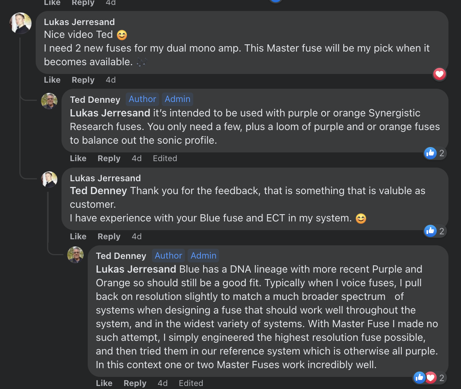Open like reactions on Lukas's thank-you reply
Image resolution: width=461 pixels, height=389 pixels.
(x=434, y=231)
